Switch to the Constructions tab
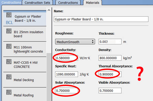The image size is (153, 101). [x=68, y=3]
